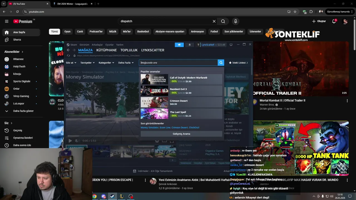Expand the Göz at dropdown
356x200 pixels.
(71, 63)
